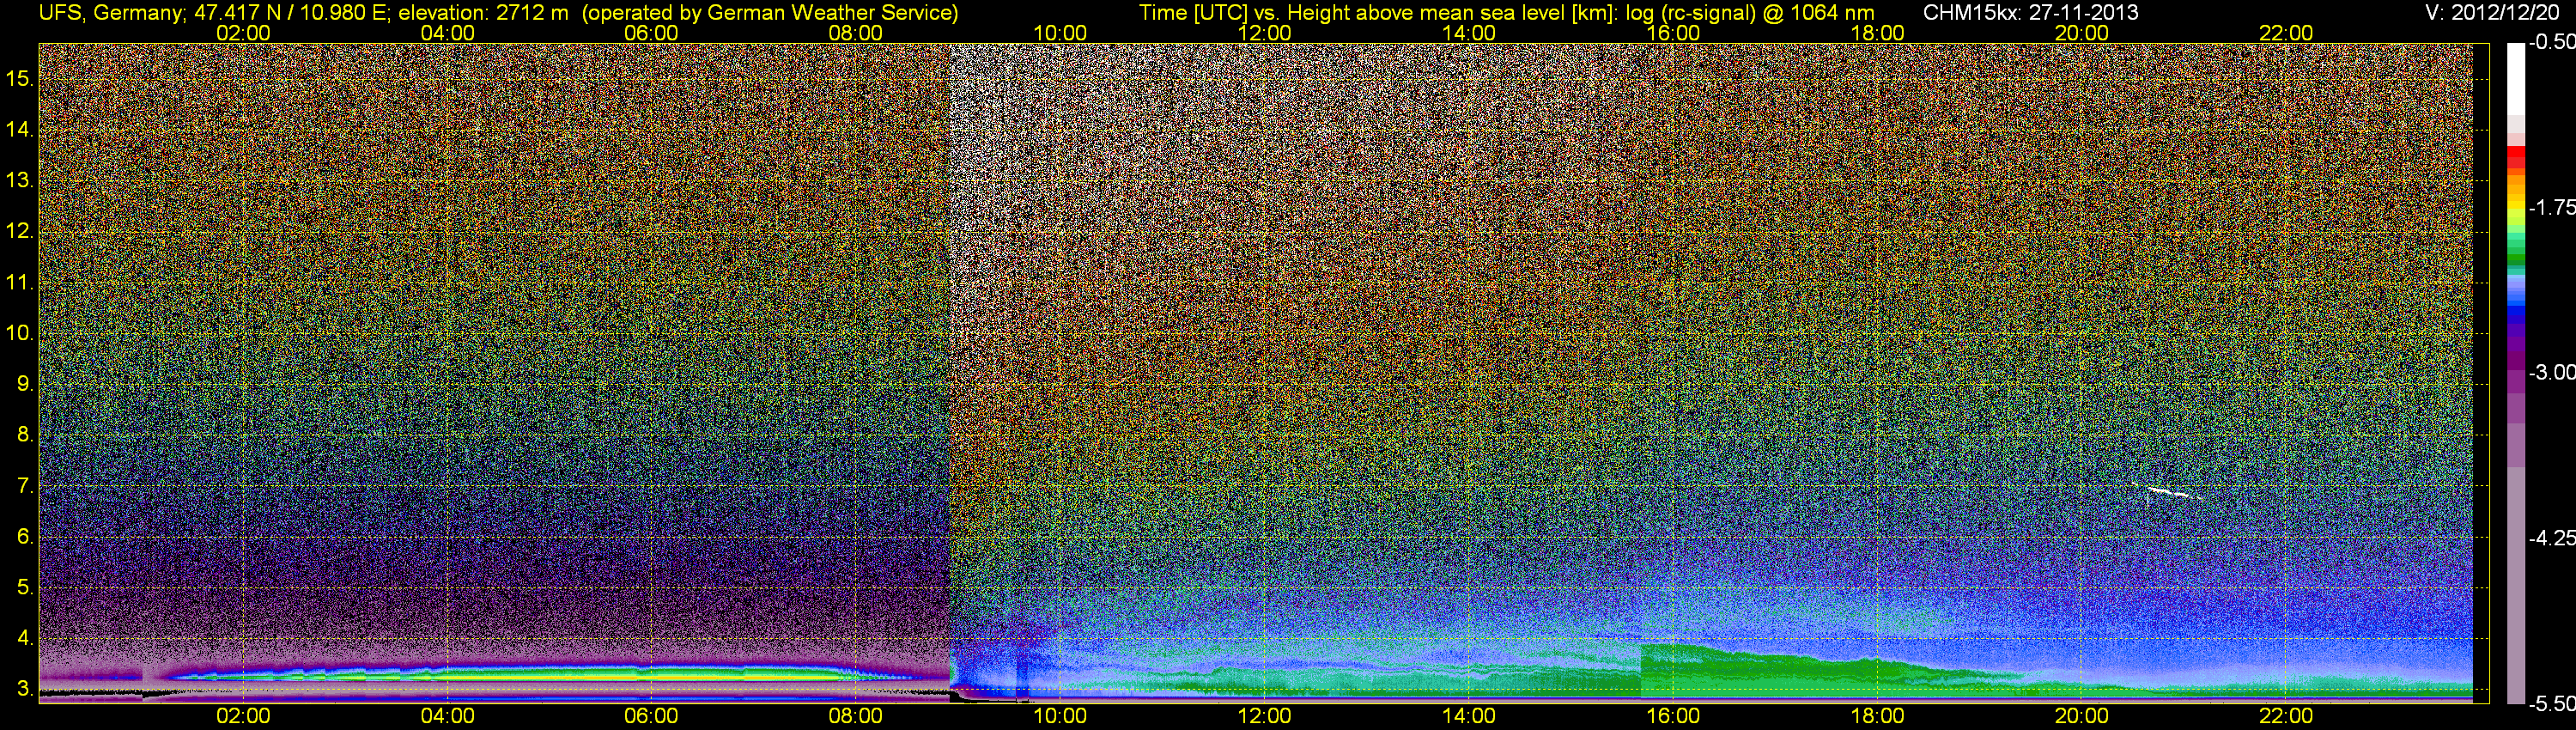The width and height of the screenshot is (2576, 730).
Task: Click the 08:00 label on the bottom time axis
Action: click(x=856, y=716)
